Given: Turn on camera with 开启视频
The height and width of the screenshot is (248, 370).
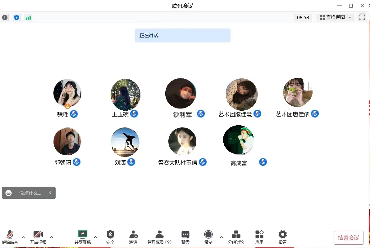Looking at the screenshot, I should click(x=38, y=237).
